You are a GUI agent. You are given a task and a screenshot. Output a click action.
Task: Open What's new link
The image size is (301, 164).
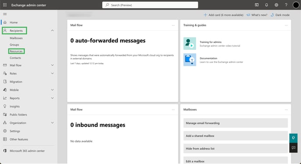257,15
